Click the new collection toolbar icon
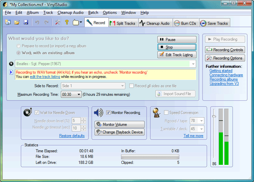The height and width of the screenshot is (182, 254). coord(8,22)
